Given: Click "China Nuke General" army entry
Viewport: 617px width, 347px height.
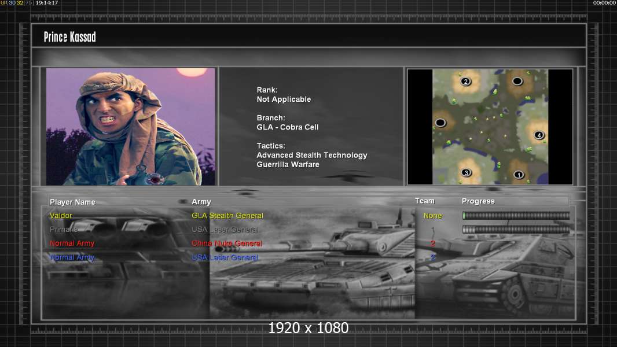Looking at the screenshot, I should click(x=227, y=243).
